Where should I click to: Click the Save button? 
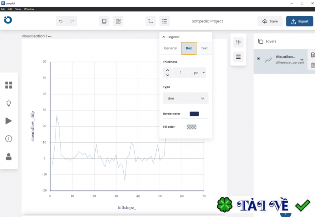coord(270,21)
